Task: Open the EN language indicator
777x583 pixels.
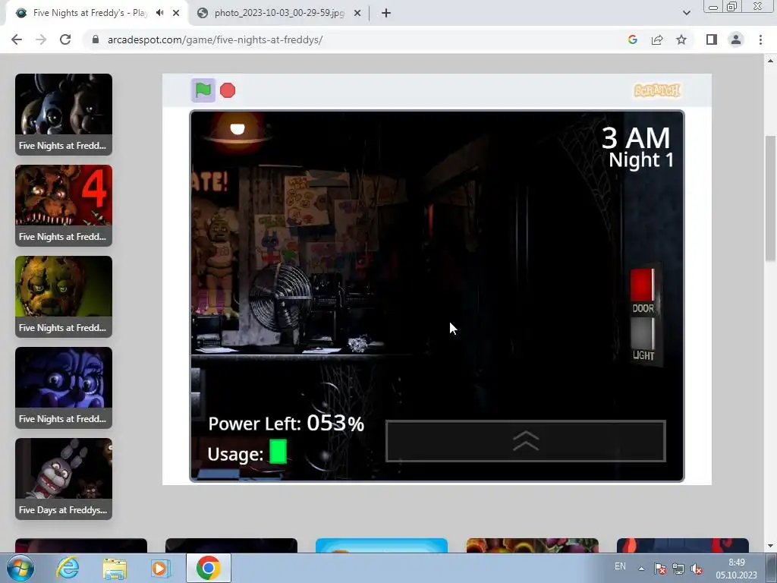Action: click(620, 566)
